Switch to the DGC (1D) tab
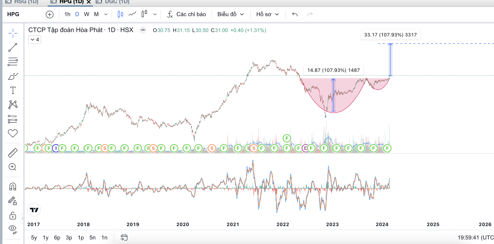494x244 pixels. (112, 2)
